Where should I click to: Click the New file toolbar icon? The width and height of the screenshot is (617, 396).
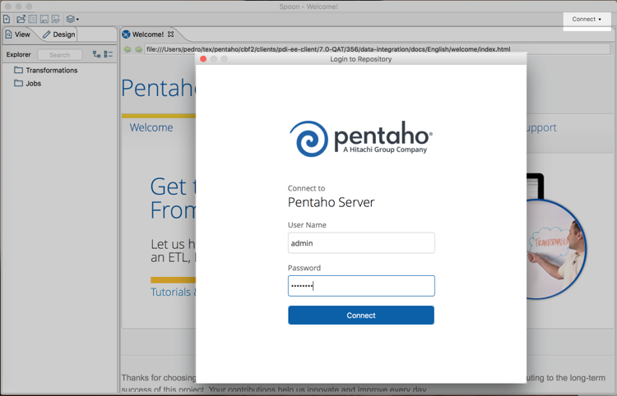tap(7, 19)
